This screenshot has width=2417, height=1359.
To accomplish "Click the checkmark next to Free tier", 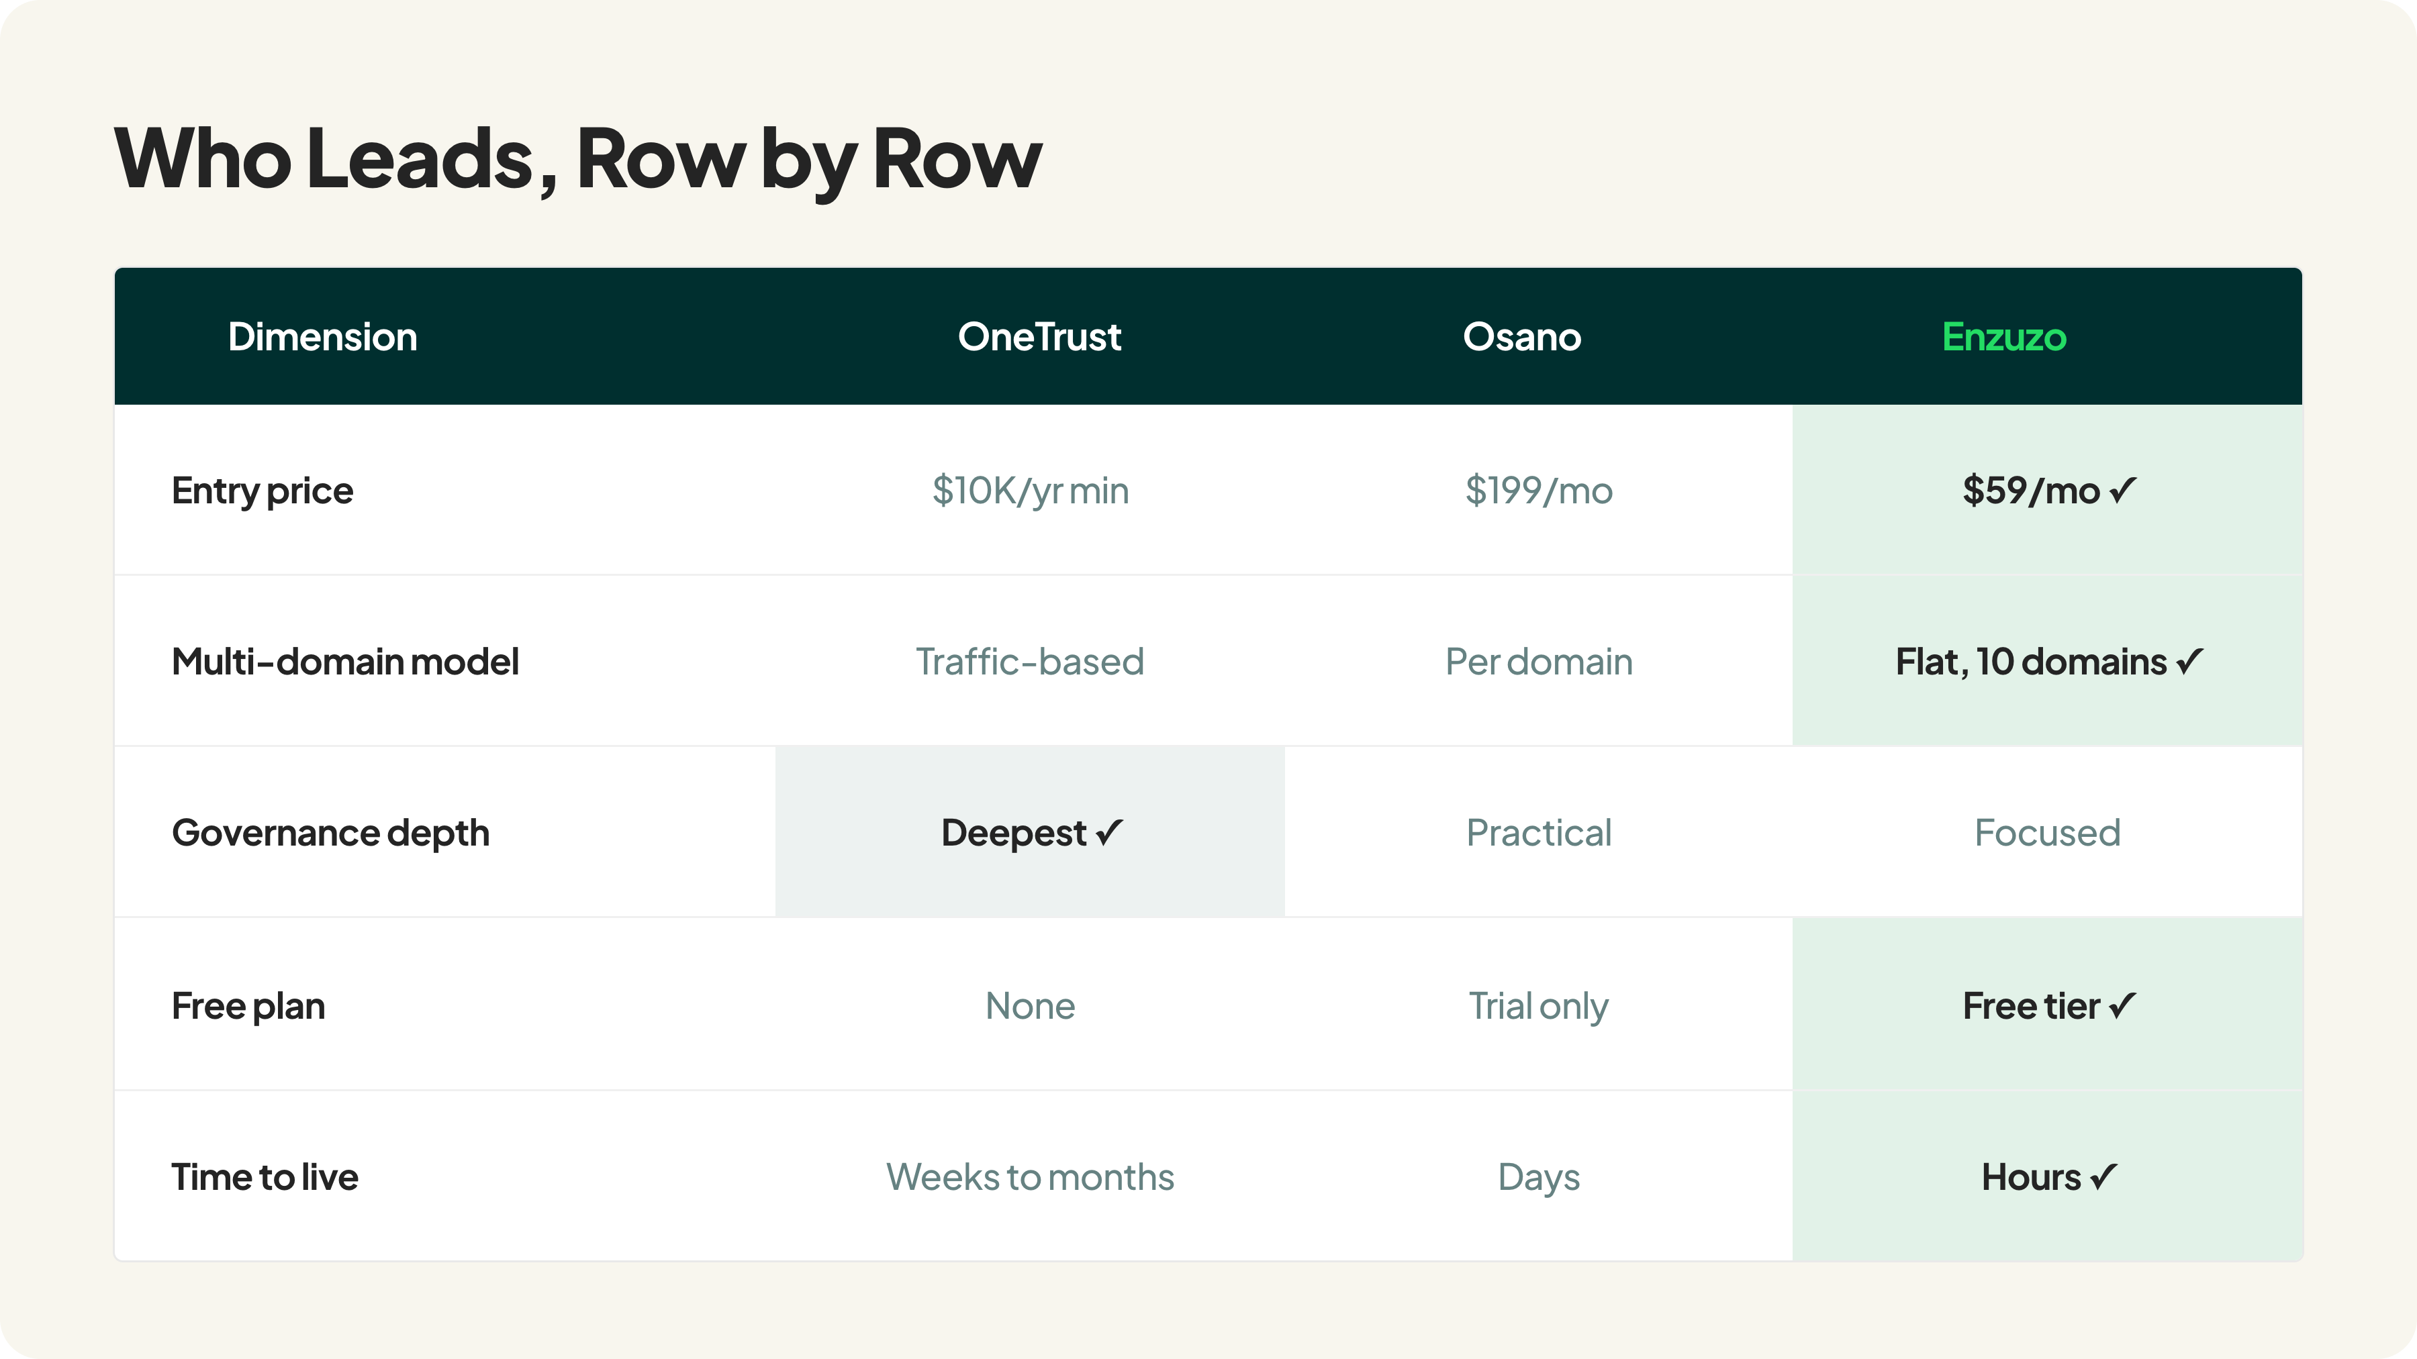I will click(x=2122, y=1005).
